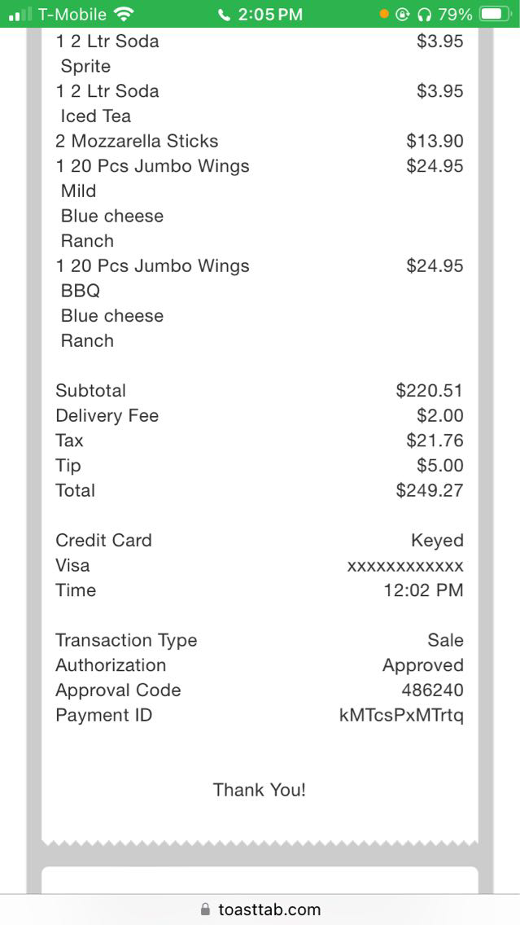Tap the padlock icon in address bar
The image size is (520, 925).
tap(205, 910)
